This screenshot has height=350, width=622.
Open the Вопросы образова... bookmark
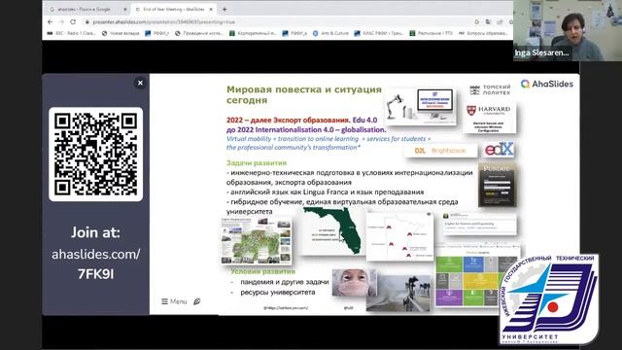tap(483, 33)
